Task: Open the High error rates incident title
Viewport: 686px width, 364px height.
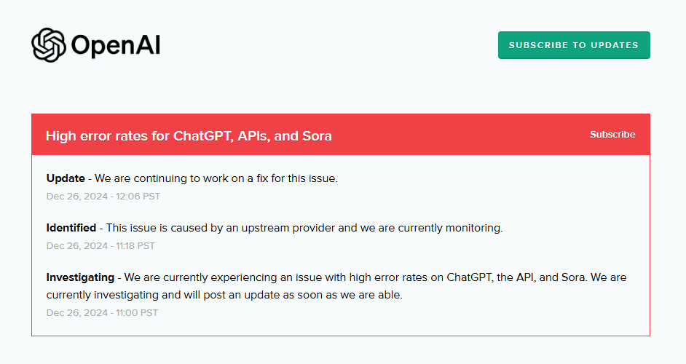Action: click(x=189, y=136)
